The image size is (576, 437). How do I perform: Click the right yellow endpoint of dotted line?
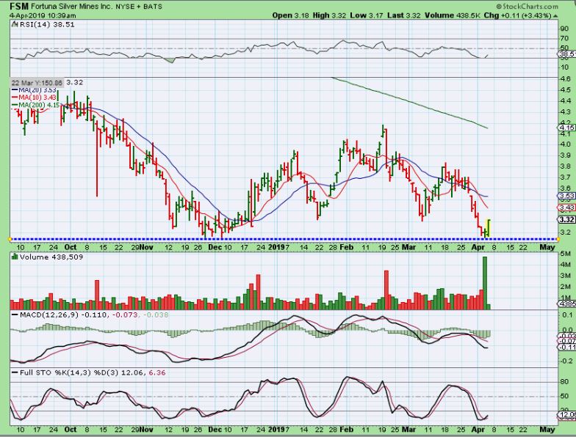click(x=558, y=239)
